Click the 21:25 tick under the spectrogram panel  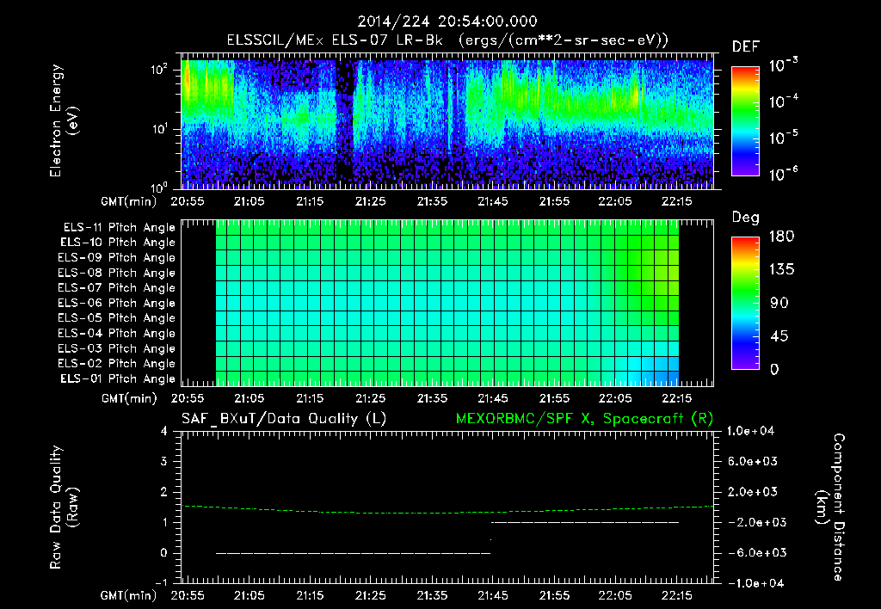click(x=371, y=201)
